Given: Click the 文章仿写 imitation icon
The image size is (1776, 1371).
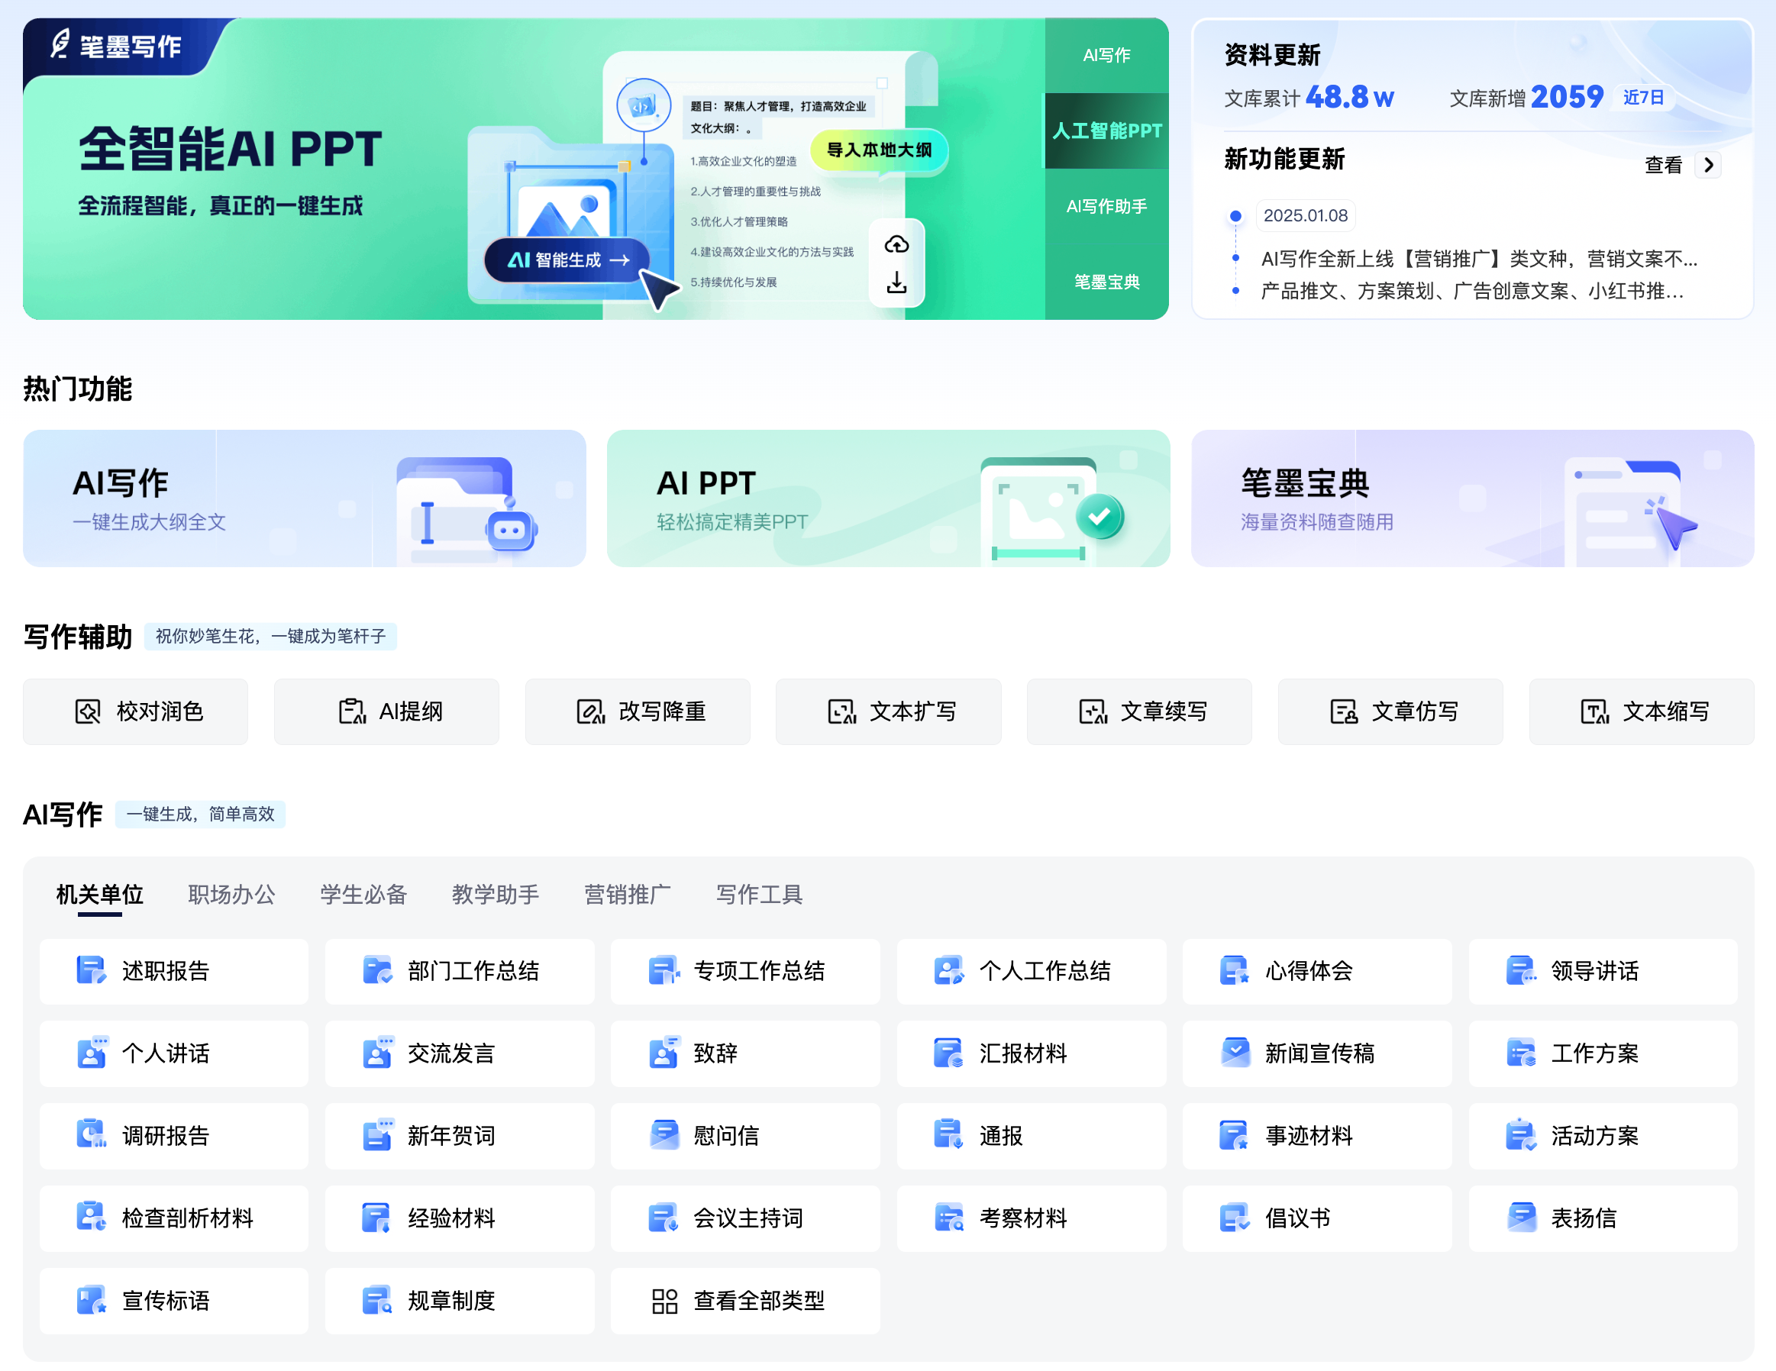Looking at the screenshot, I should [1343, 711].
